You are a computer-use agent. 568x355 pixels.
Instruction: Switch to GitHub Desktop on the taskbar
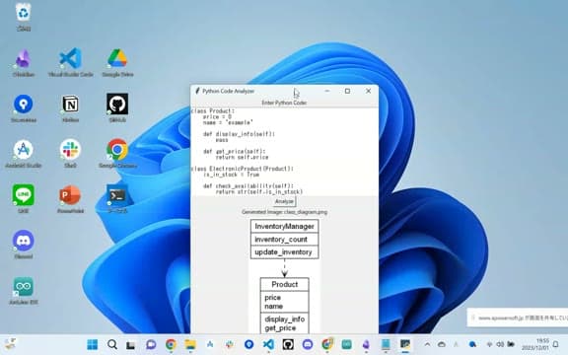pyautogui.click(x=288, y=344)
